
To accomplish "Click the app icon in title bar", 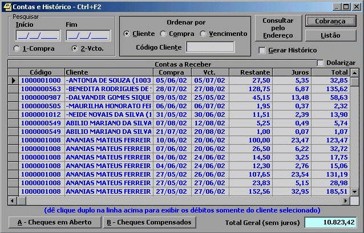I will coord(7,6).
